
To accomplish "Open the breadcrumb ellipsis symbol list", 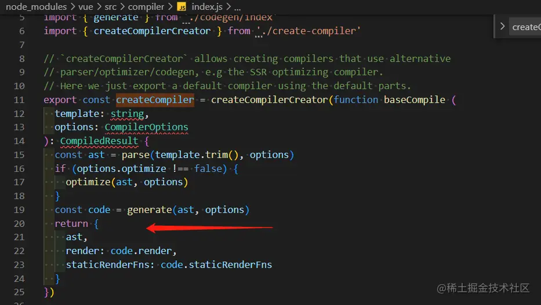I will tap(237, 7).
